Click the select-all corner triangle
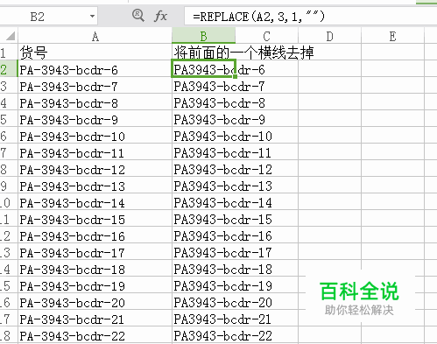Screen dimensions: 437x344 pos(11,36)
